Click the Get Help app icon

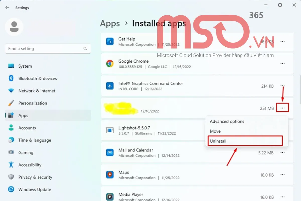110,42
